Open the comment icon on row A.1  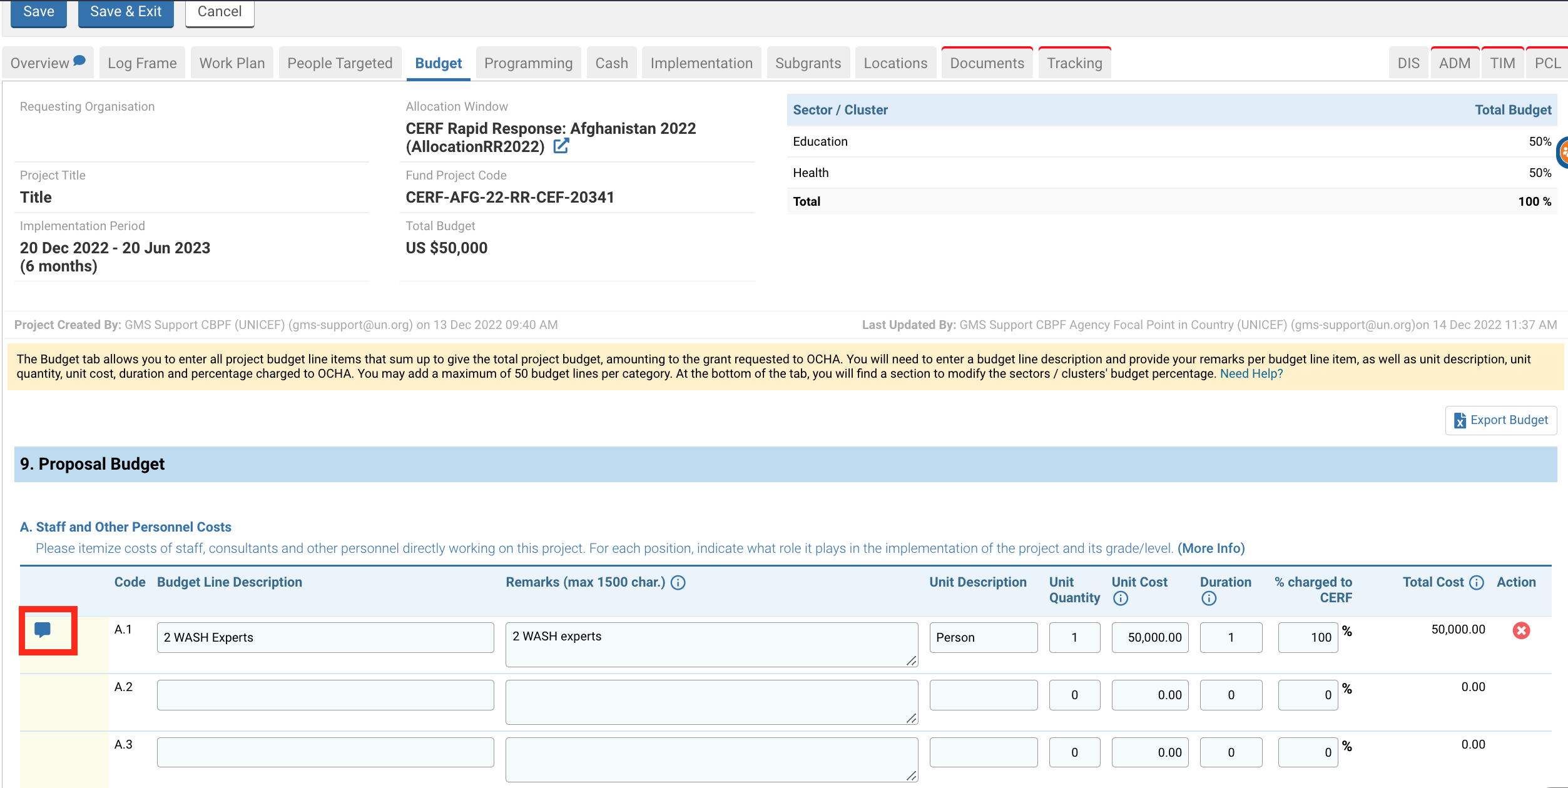[x=43, y=630]
